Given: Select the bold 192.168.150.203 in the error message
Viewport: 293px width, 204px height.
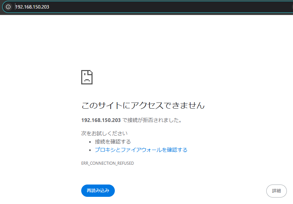Looking at the screenshot, I should click(101, 120).
